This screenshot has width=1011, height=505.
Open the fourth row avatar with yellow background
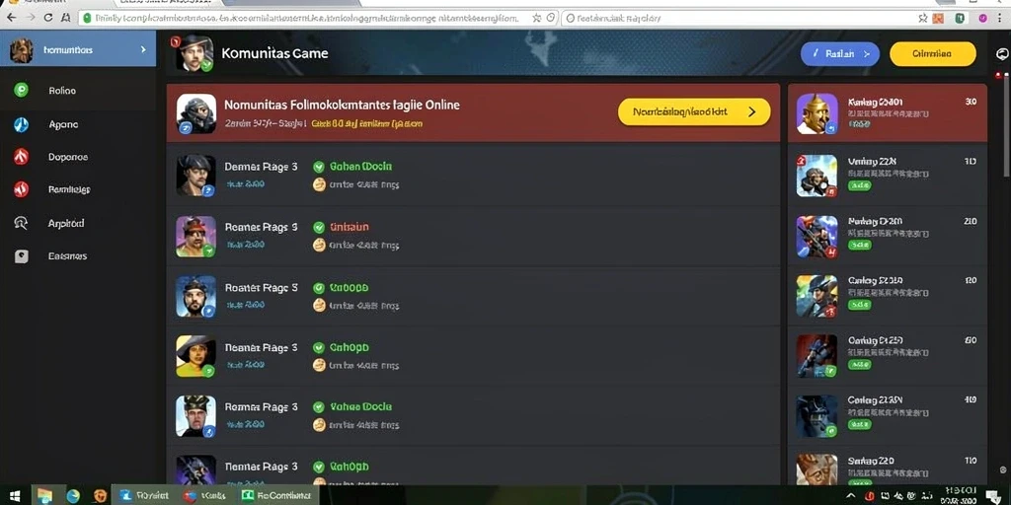coord(196,356)
